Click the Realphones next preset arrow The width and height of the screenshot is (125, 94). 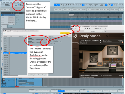tap(89, 29)
